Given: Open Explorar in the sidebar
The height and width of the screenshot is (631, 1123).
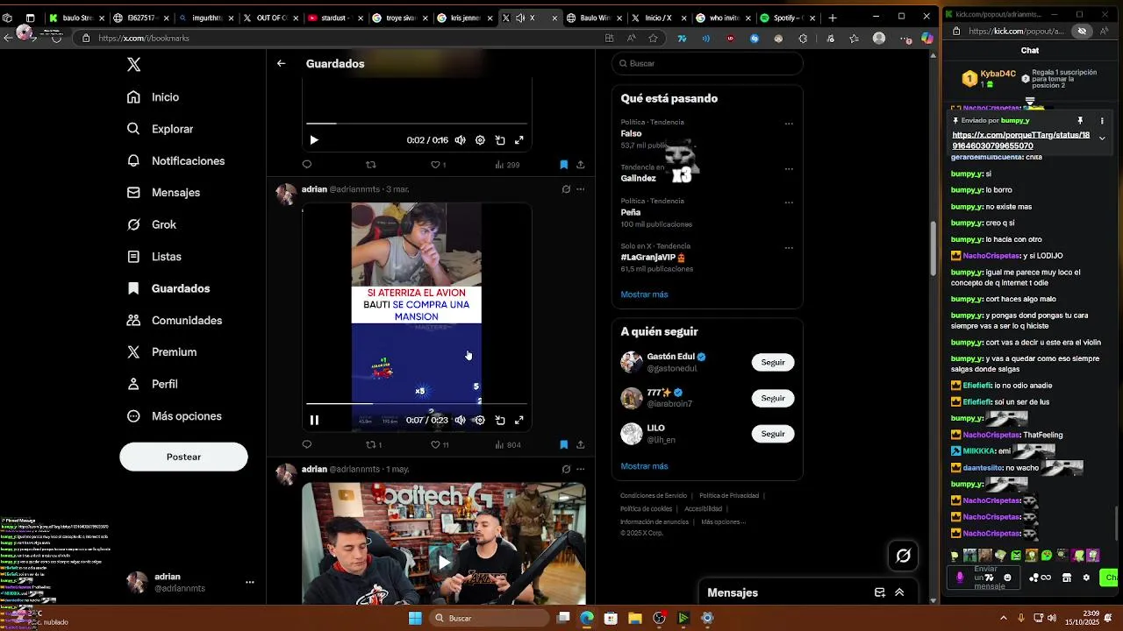Looking at the screenshot, I should [x=160, y=129].
